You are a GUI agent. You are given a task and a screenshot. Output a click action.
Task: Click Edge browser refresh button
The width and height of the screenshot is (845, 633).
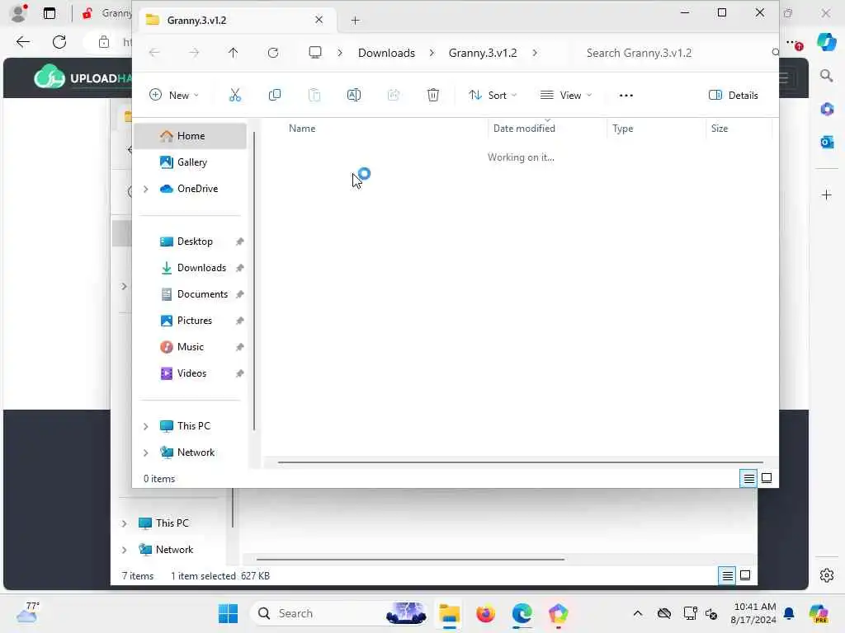pos(59,42)
